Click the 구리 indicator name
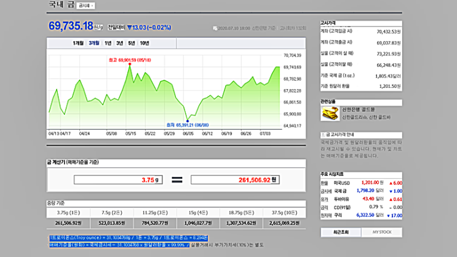This screenshot has height=257, width=457. coord(338,215)
